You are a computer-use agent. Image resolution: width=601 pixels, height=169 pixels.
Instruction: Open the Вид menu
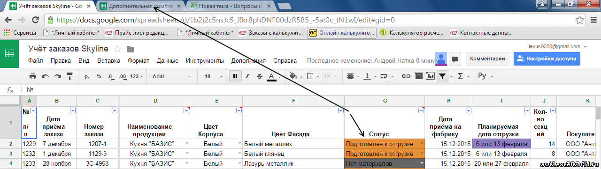(84, 61)
